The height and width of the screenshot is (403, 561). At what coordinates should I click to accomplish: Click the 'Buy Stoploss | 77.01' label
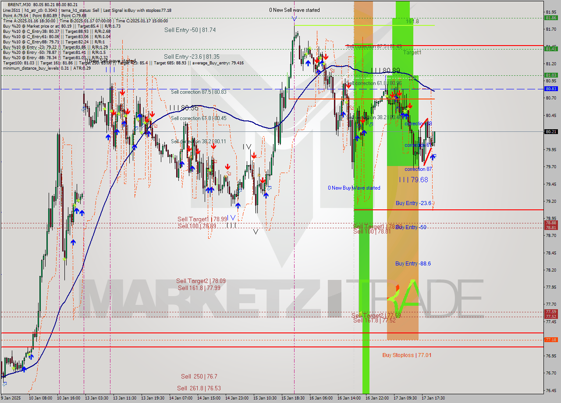407,355
